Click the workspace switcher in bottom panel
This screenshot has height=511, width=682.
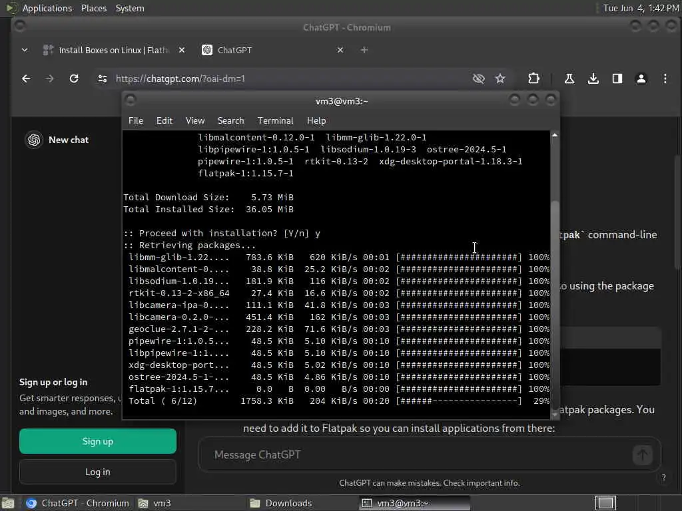605,503
